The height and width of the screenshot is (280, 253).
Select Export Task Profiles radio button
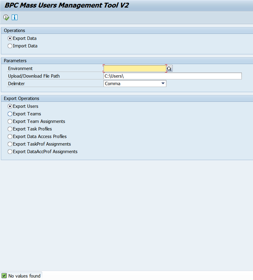point(10,129)
